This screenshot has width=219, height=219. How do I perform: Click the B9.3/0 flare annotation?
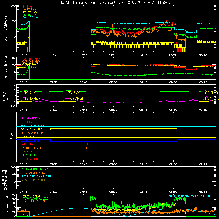pyautogui.click(x=74, y=93)
